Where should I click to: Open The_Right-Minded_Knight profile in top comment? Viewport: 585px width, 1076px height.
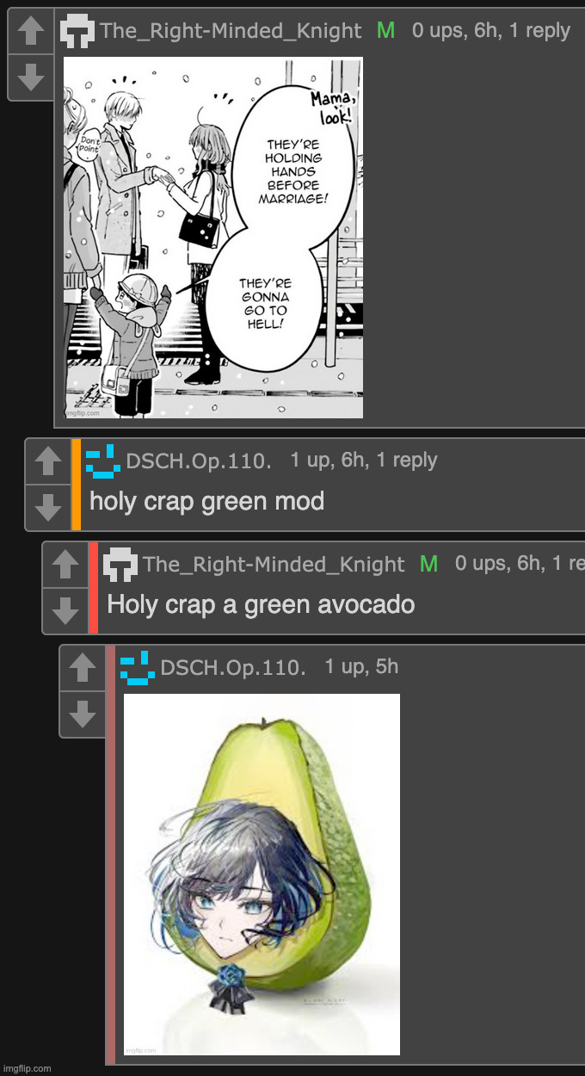(231, 31)
